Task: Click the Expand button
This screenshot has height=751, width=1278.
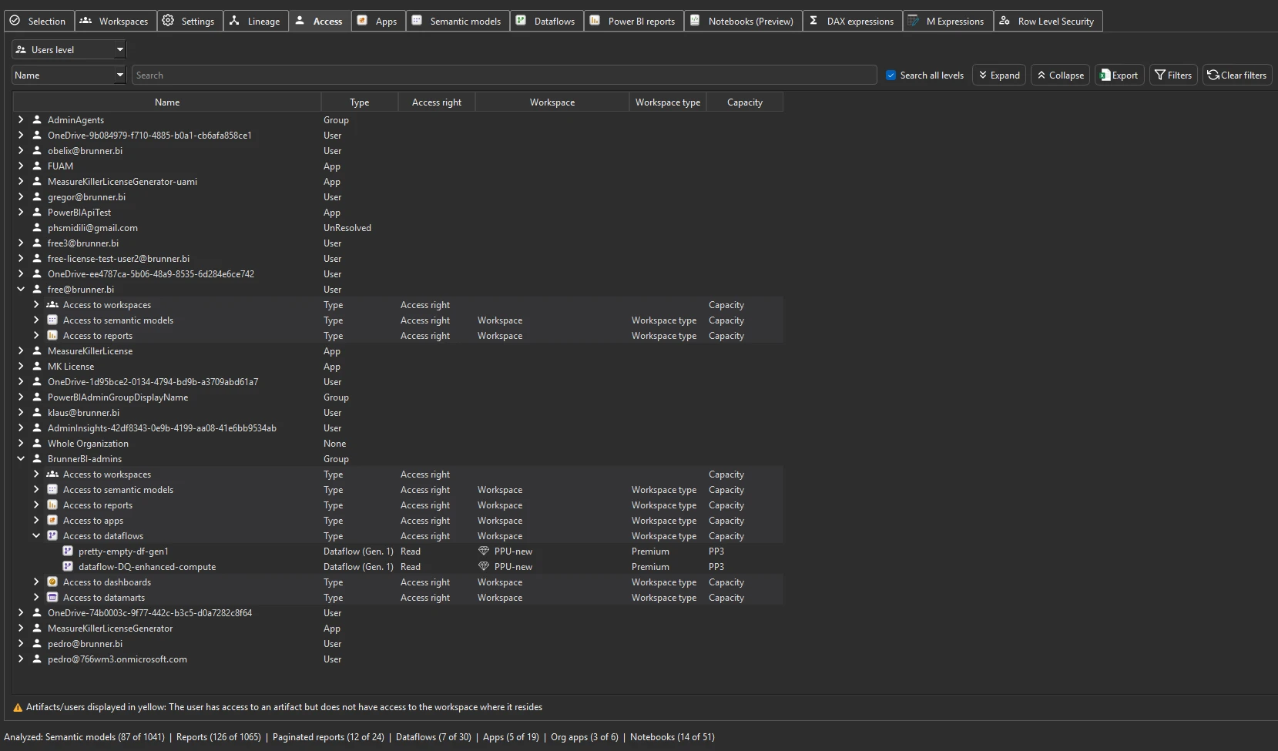Action: (999, 75)
